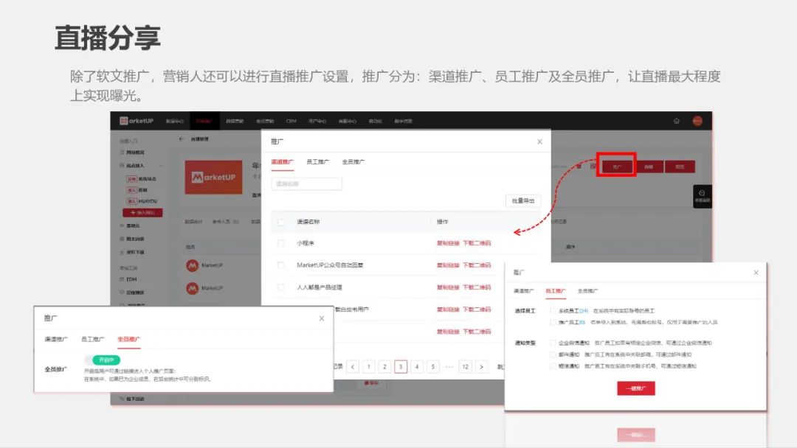Switch to 员工推广 tab in center dialog
Viewport: 797px width, 448px height.
(317, 162)
